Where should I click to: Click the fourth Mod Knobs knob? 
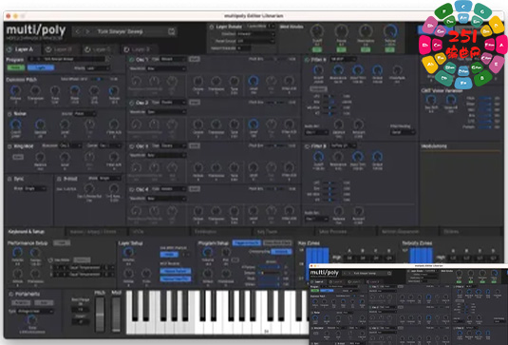[389, 31]
